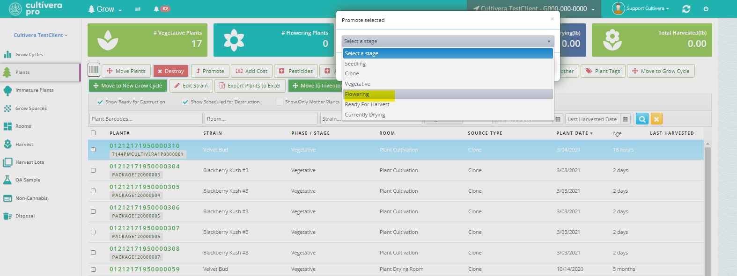This screenshot has height=276, width=737.
Task: Clear filters with the orange X button
Action: click(656, 119)
